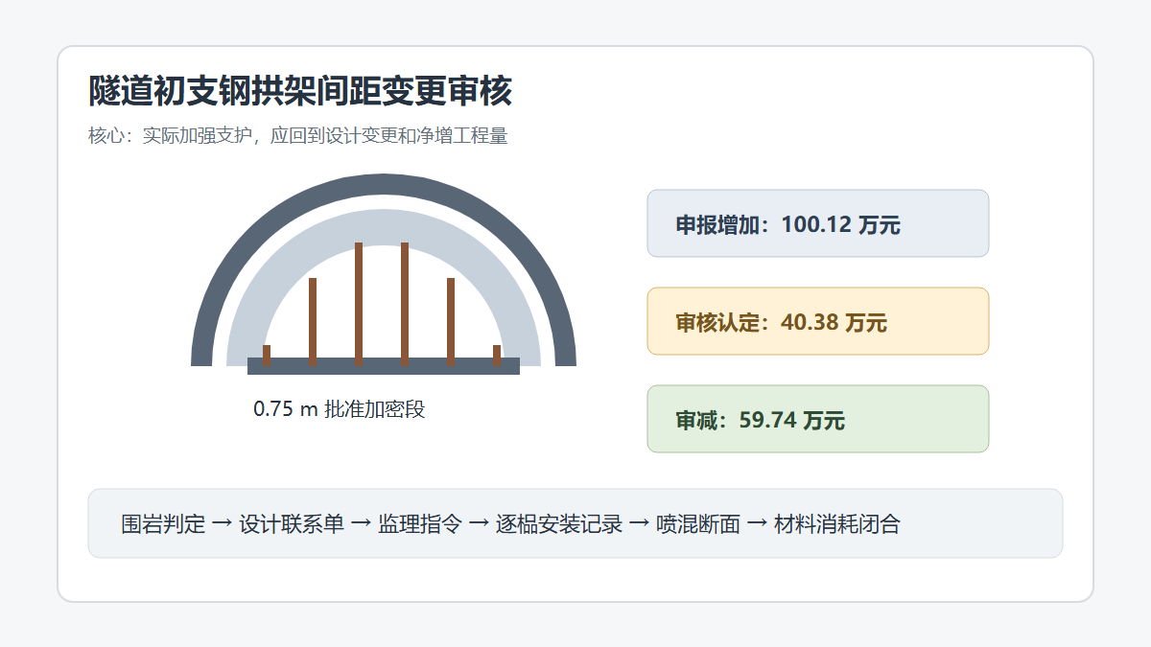Click 材料消耗闭合 in the process flow

pos(837,524)
